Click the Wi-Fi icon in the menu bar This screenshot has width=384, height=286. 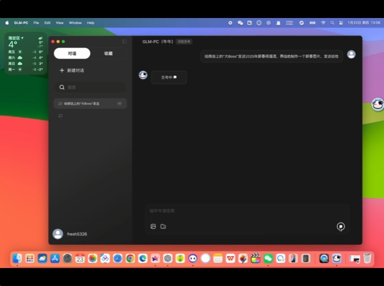323,23
